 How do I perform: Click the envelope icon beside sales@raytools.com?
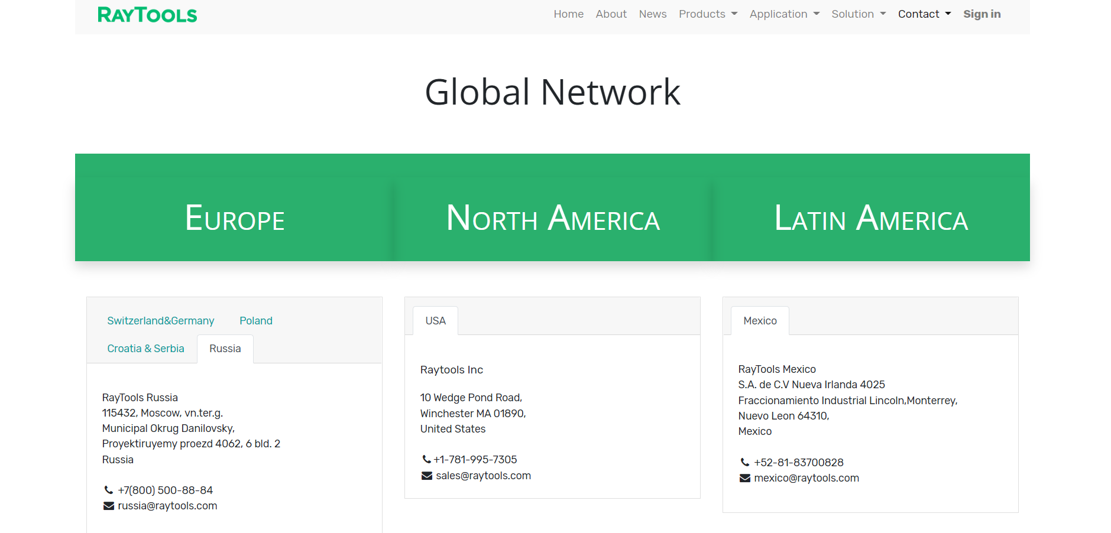coord(427,476)
